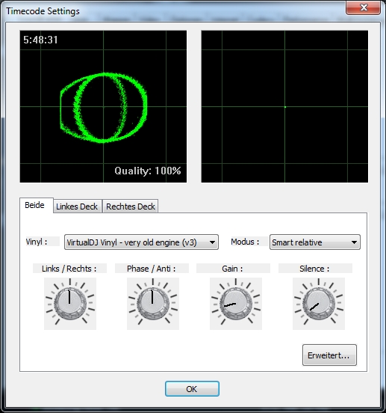Open the Erweitert... advanced settings
Screen dimensions: 386x413
329,355
